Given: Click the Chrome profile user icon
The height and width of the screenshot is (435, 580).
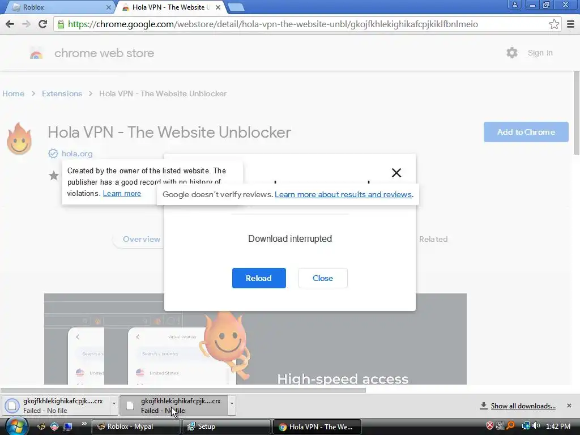Looking at the screenshot, I should point(514,5).
